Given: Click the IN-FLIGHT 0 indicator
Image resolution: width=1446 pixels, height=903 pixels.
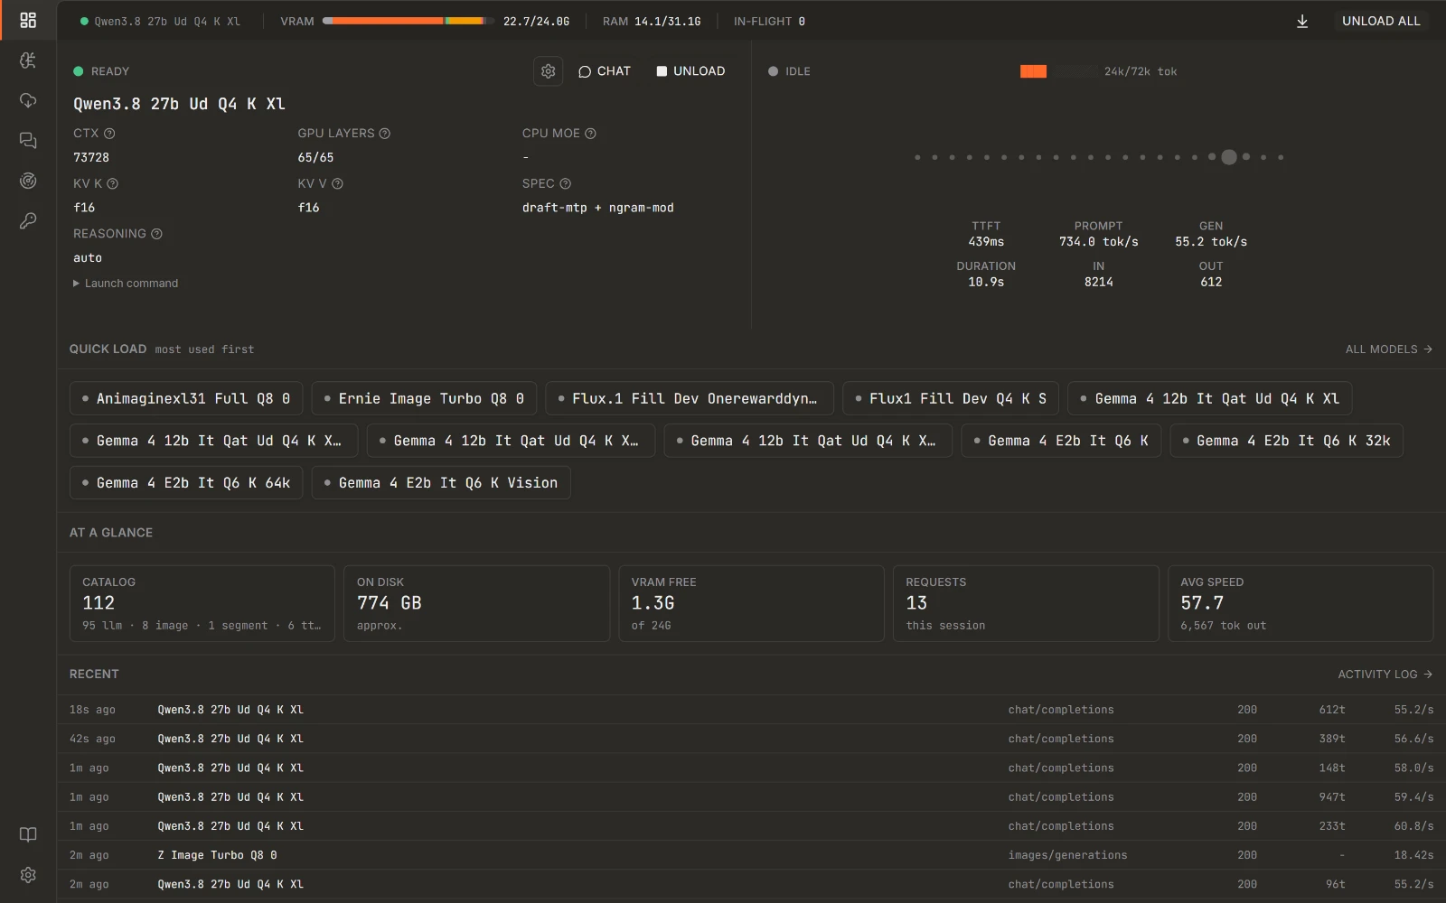Looking at the screenshot, I should coord(769,21).
